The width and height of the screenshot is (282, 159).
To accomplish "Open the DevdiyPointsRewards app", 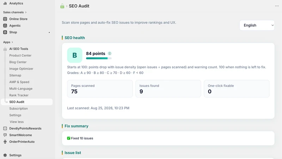I will [25, 128].
